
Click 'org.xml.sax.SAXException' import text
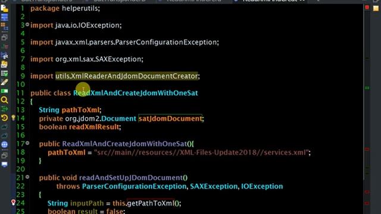pyautogui.click(x=98, y=59)
